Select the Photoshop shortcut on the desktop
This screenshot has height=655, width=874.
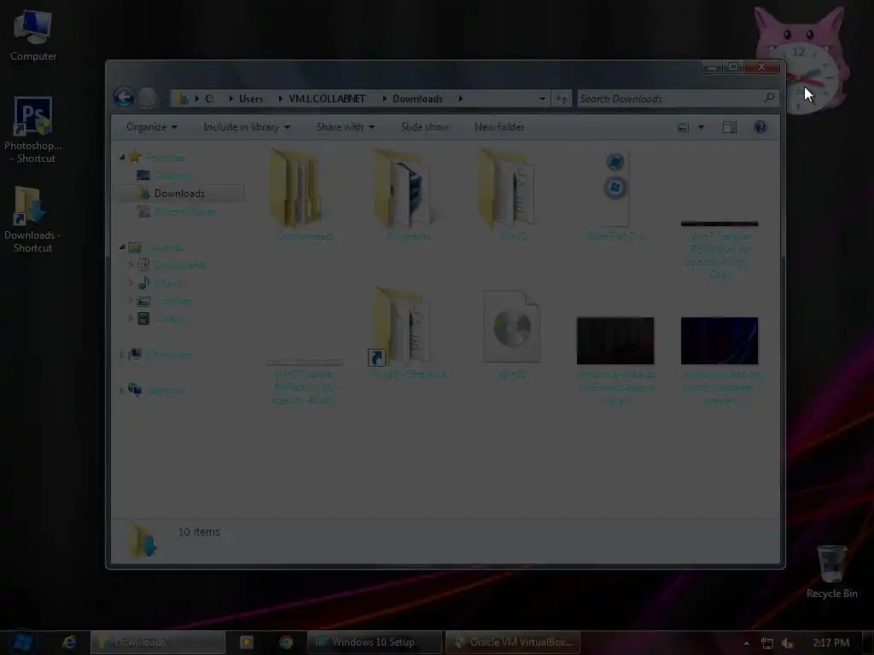coord(33,130)
